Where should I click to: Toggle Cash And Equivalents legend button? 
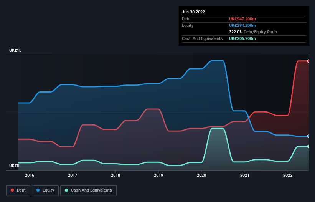[x=88, y=190]
